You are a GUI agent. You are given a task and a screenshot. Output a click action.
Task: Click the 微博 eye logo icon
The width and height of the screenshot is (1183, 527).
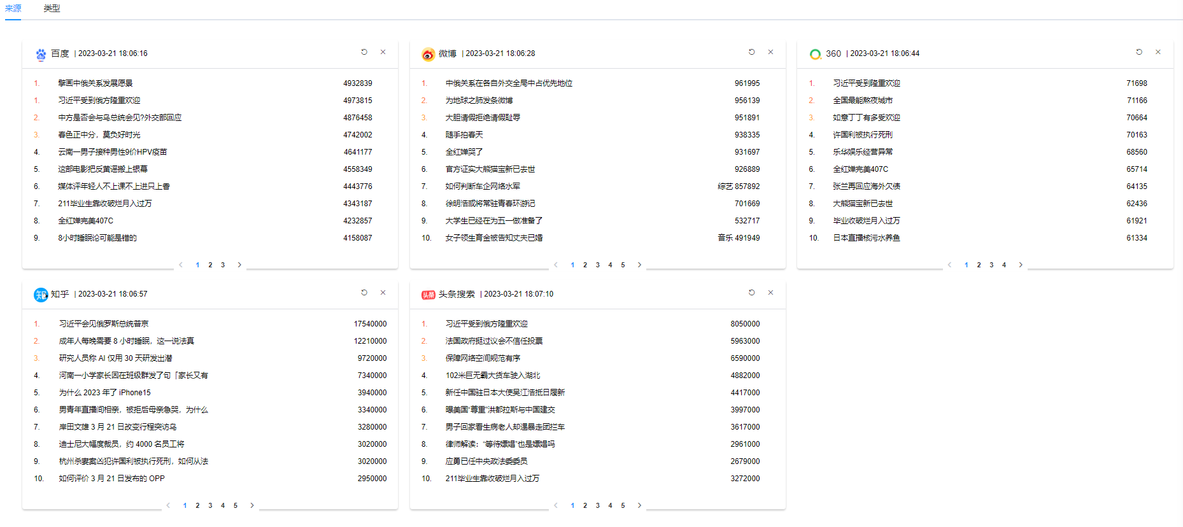428,54
